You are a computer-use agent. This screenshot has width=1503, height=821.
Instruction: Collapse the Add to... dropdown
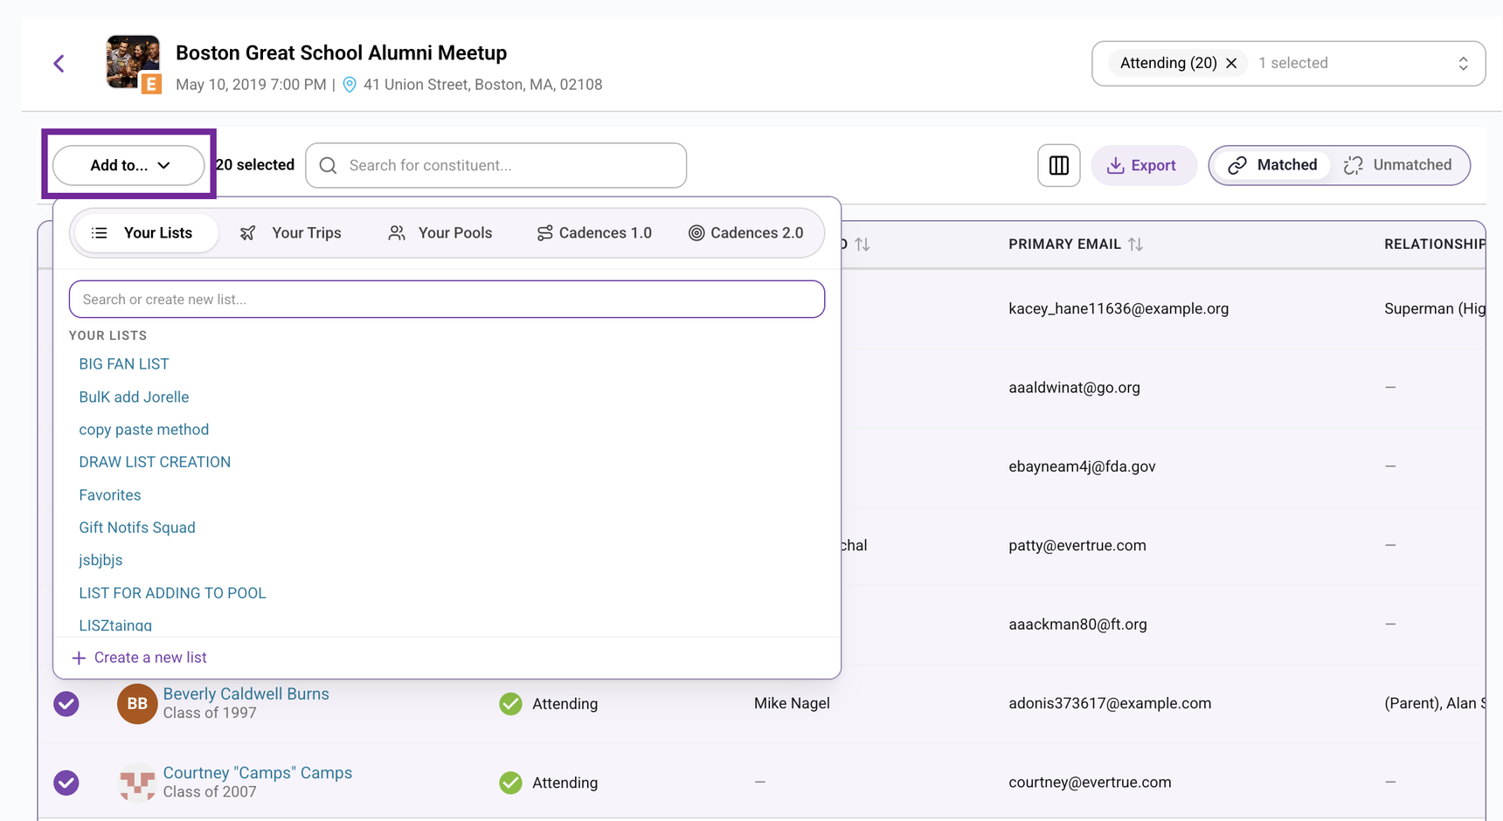pyautogui.click(x=128, y=165)
